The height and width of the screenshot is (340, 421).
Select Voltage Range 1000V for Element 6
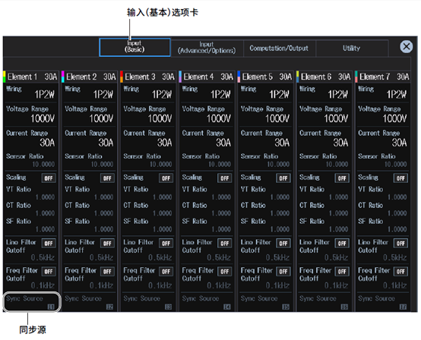coord(324,115)
